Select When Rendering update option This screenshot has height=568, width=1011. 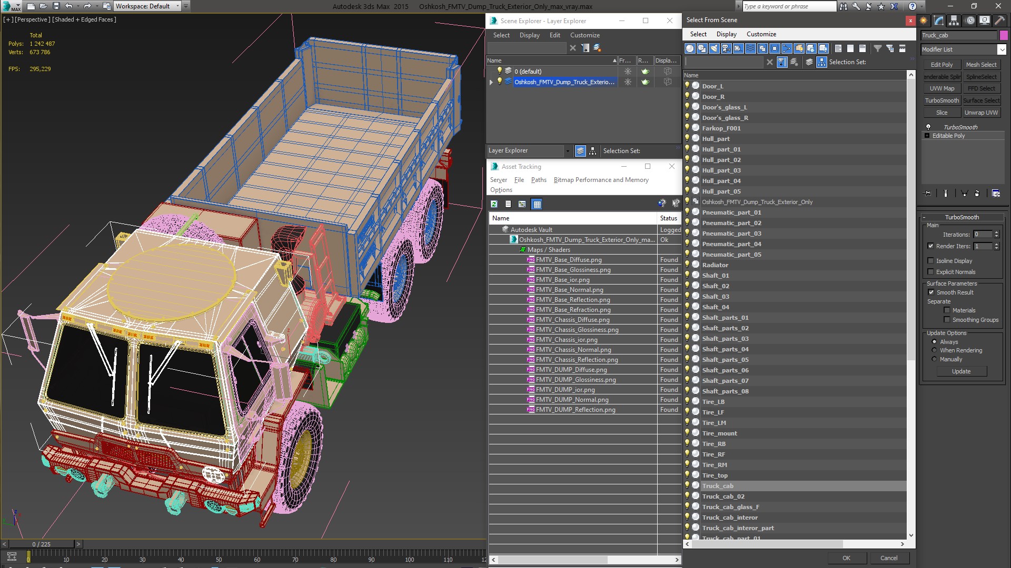(x=934, y=350)
